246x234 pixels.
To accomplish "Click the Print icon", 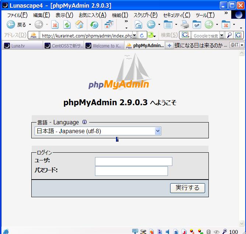I will click(185, 25).
